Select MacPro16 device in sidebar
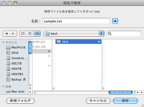Screen dimensions: 144x107 click(x=16, y=47)
